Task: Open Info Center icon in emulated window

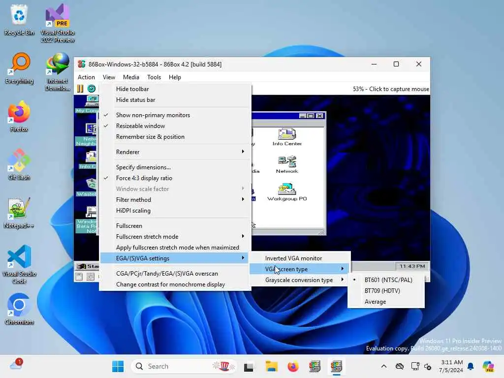Action: pyautogui.click(x=287, y=137)
